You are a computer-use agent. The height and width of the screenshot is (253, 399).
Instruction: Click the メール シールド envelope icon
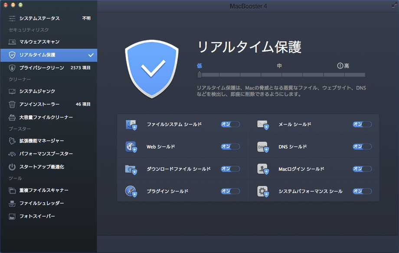pyautogui.click(x=263, y=125)
